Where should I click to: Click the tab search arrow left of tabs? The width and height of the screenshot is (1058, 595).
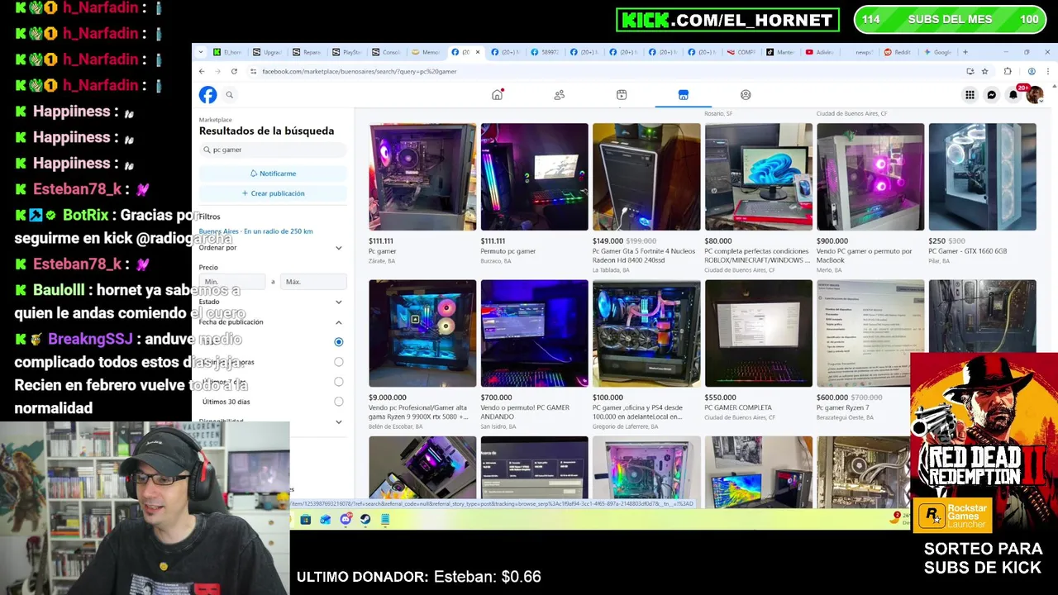[200, 52]
